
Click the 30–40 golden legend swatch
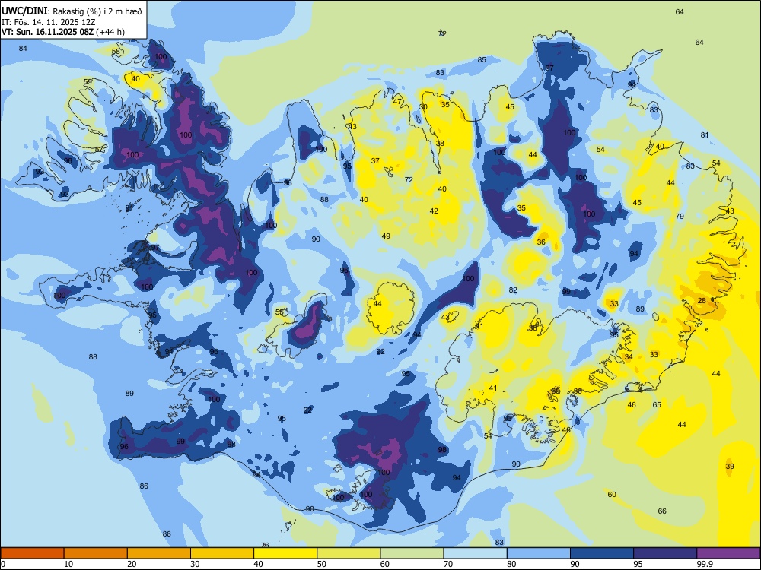click(222, 553)
